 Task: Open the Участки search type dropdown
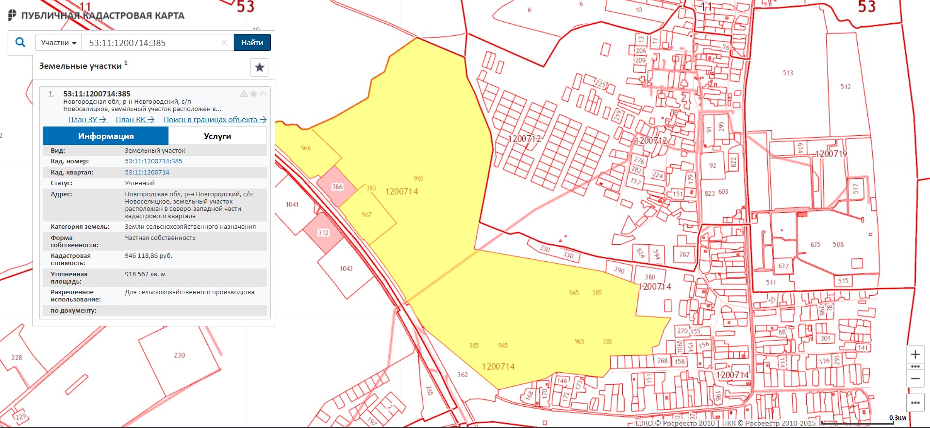coord(58,43)
